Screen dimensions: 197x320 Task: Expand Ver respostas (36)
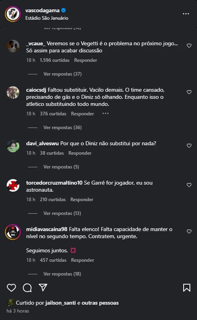point(62,128)
